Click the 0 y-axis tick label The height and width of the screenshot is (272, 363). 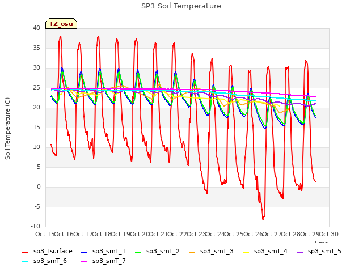pos(39,187)
